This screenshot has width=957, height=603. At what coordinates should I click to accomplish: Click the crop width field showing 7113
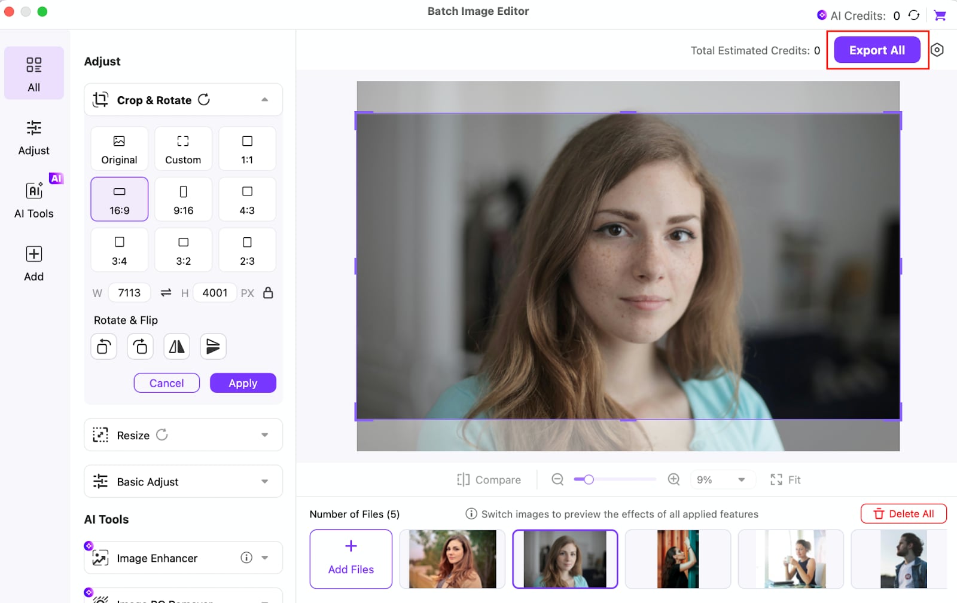129,293
